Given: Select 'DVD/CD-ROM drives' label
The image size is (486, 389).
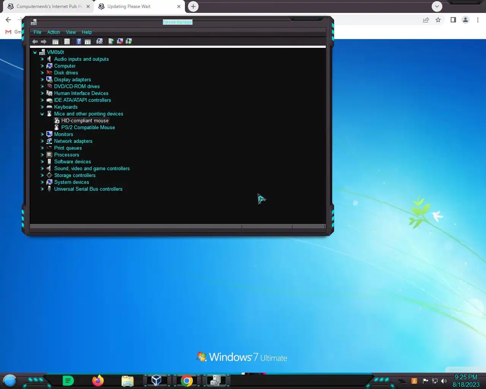Looking at the screenshot, I should pyautogui.click(x=77, y=87).
